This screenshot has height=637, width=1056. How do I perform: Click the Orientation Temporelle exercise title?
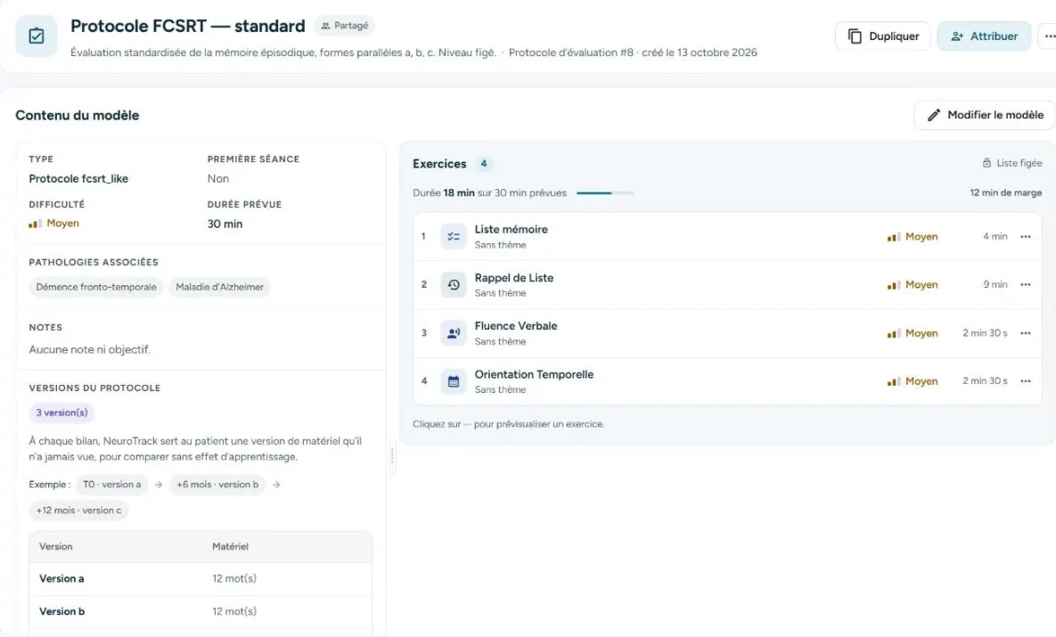[x=534, y=374]
